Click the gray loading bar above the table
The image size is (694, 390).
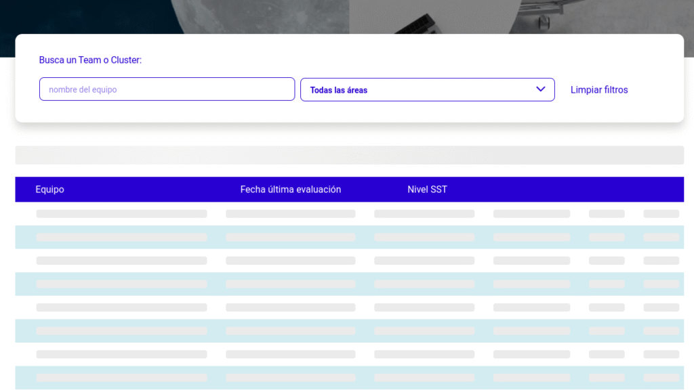pos(349,155)
